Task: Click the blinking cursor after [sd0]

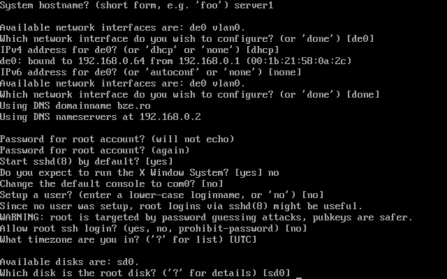Action: pyautogui.click(x=299, y=277)
